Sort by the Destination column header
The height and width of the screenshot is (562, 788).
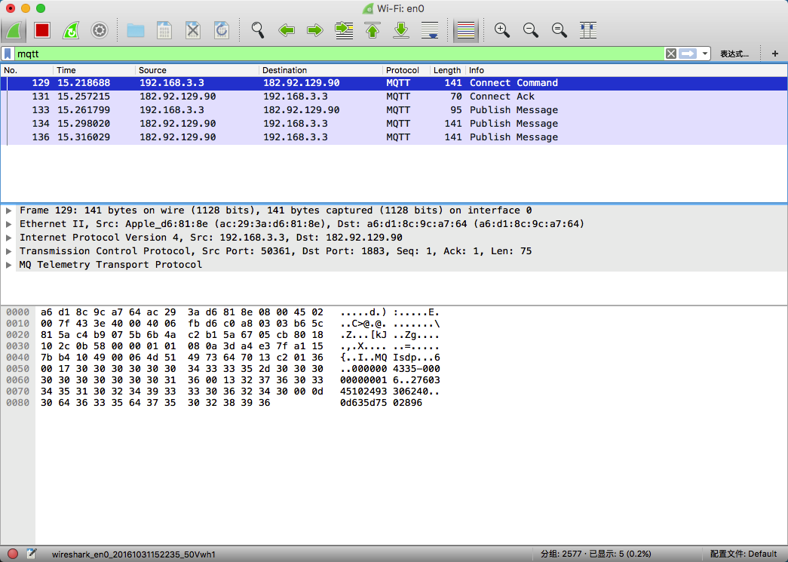tap(320, 70)
